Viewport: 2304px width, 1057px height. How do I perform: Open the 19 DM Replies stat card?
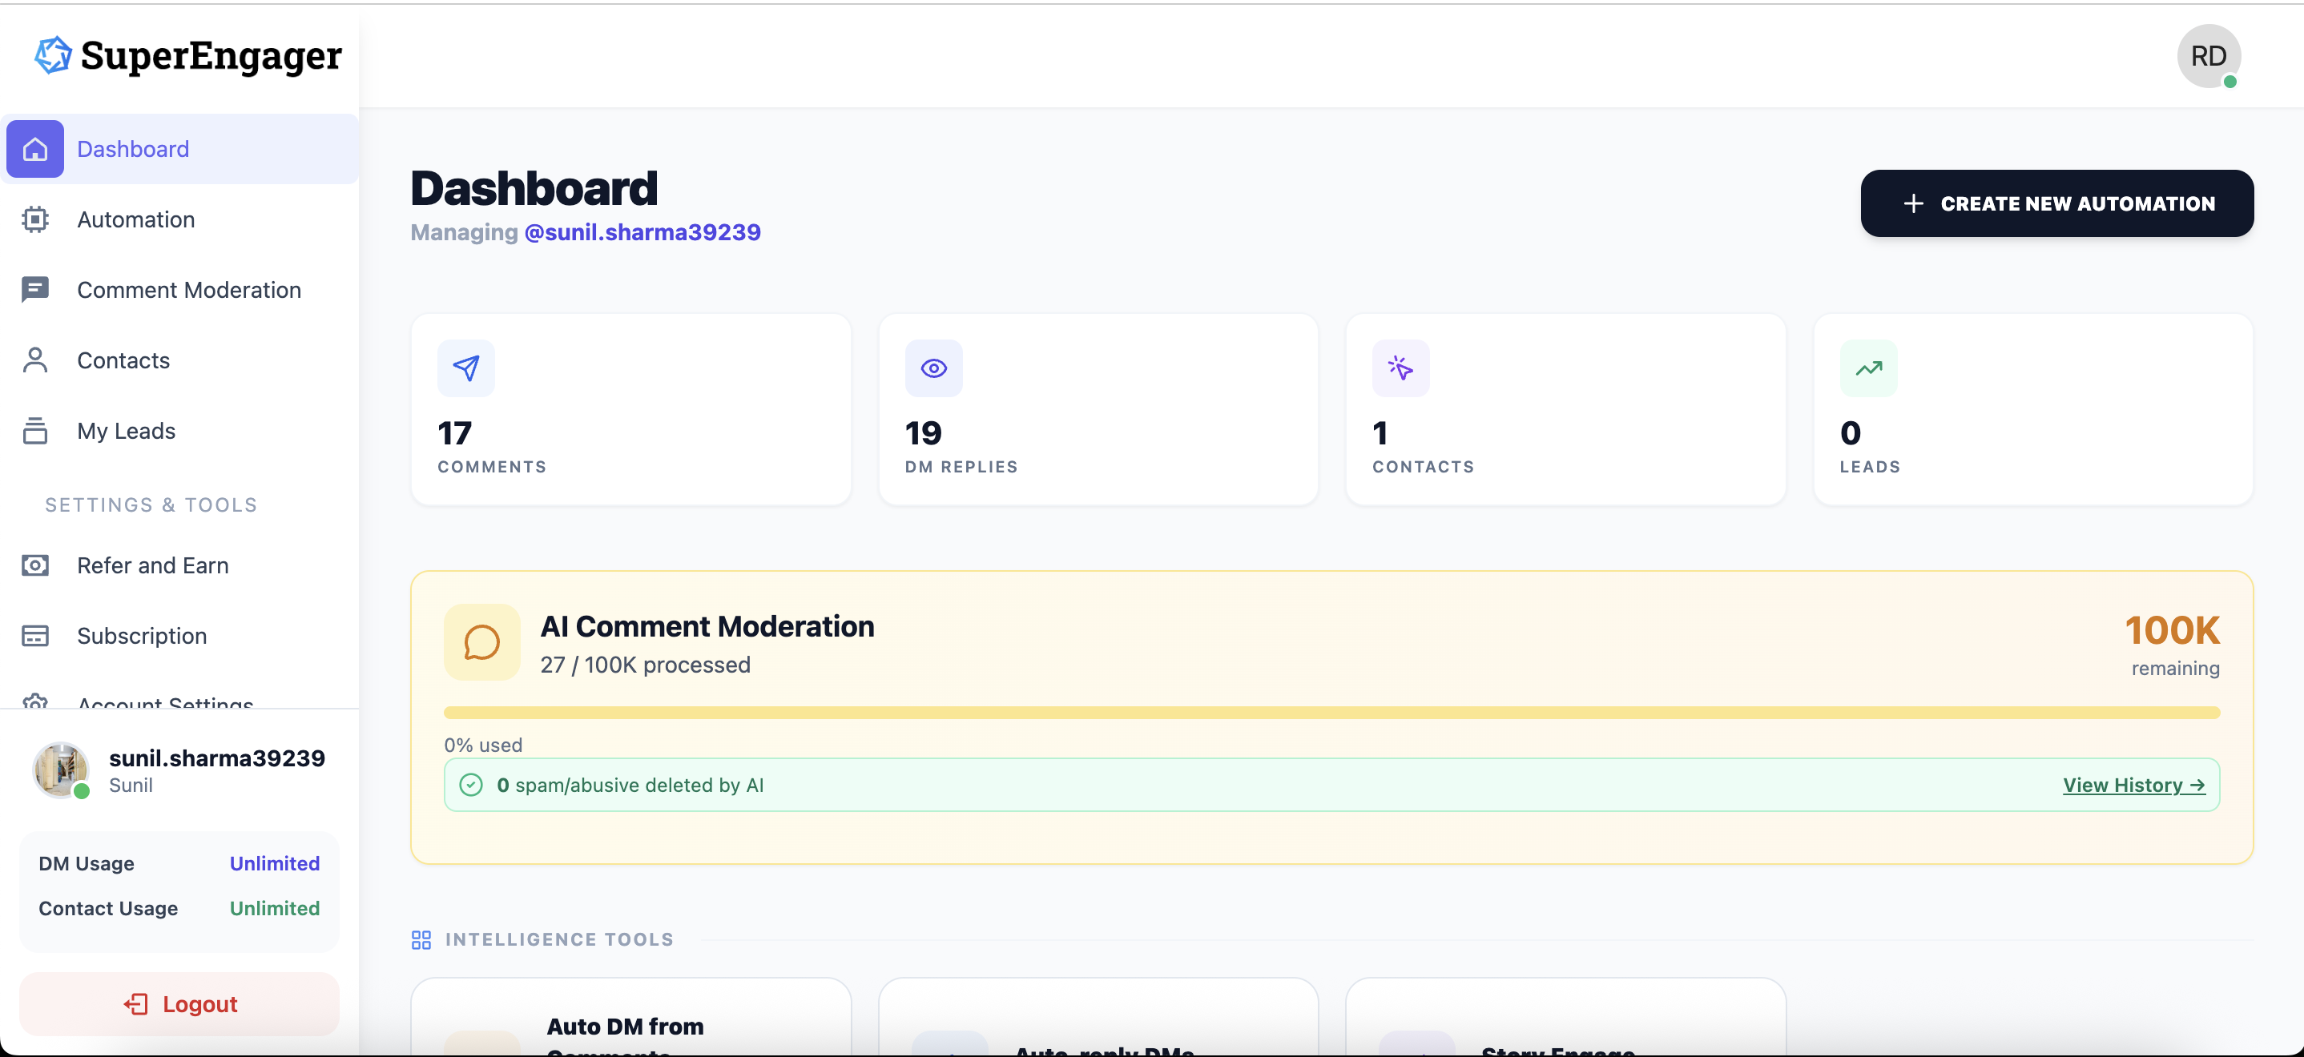1098,409
